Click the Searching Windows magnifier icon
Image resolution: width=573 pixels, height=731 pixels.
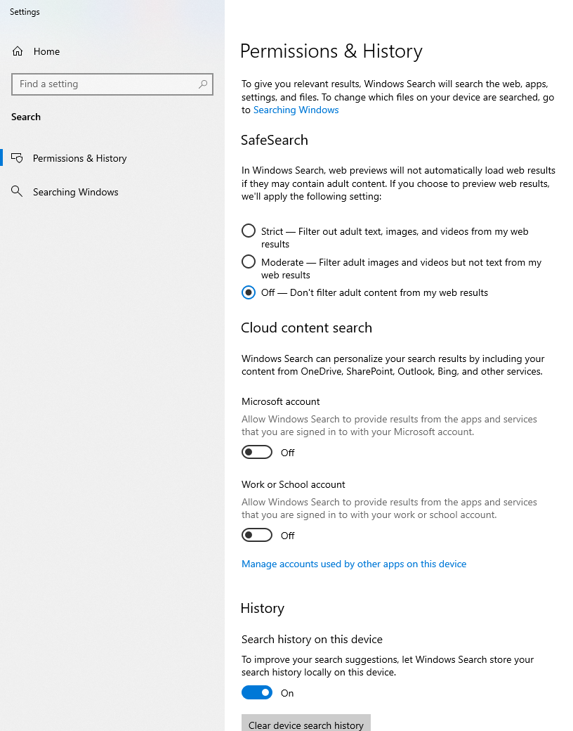pos(17,191)
